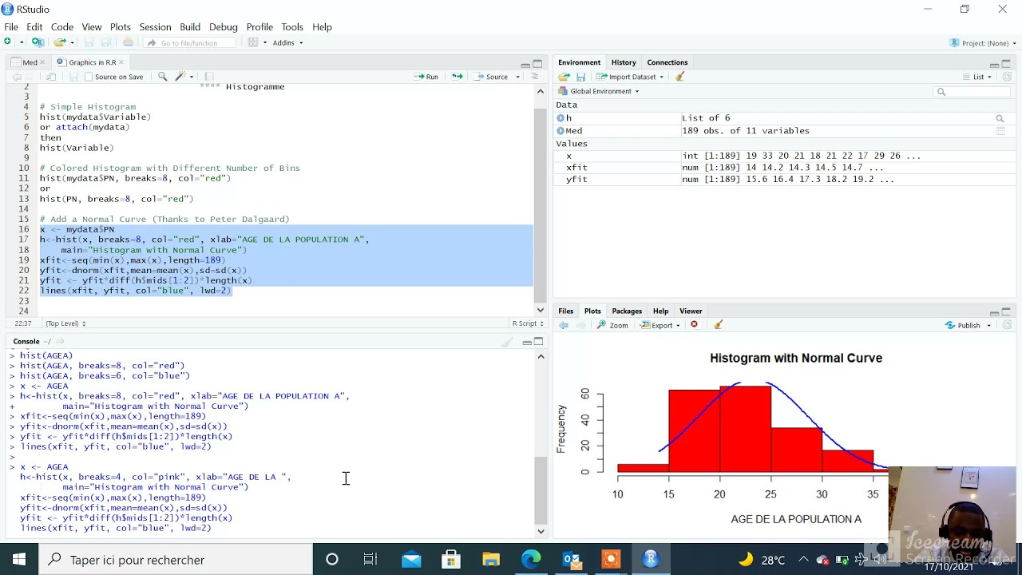Maximize the Console pane

(538, 342)
